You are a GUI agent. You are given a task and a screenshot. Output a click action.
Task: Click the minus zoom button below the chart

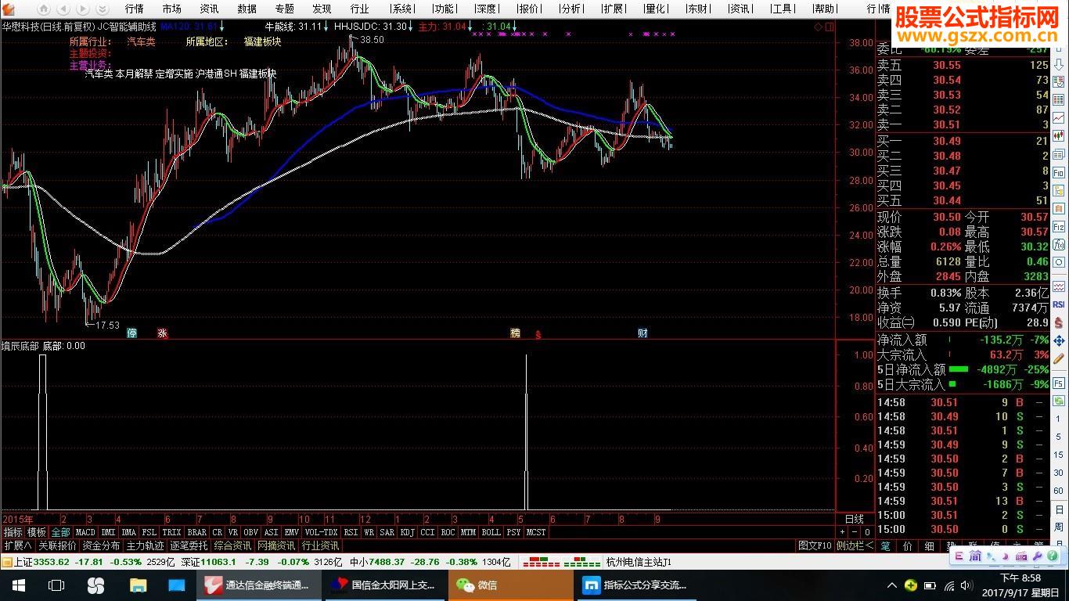(x=854, y=532)
